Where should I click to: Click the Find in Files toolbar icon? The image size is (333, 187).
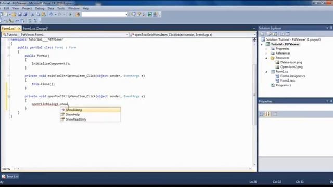78,15
